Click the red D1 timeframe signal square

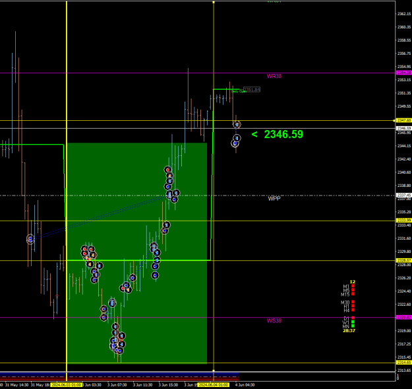pyautogui.click(x=353, y=318)
